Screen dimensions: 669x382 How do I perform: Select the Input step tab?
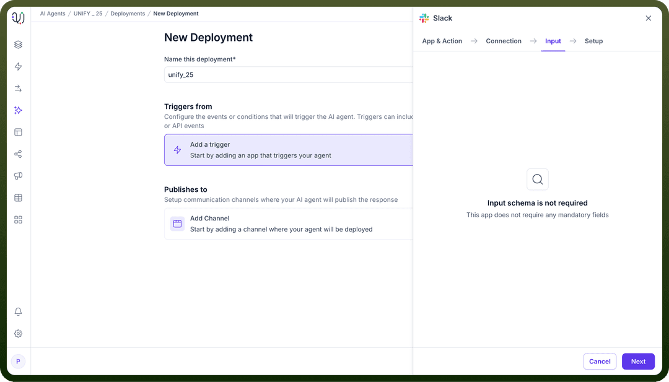coord(553,41)
